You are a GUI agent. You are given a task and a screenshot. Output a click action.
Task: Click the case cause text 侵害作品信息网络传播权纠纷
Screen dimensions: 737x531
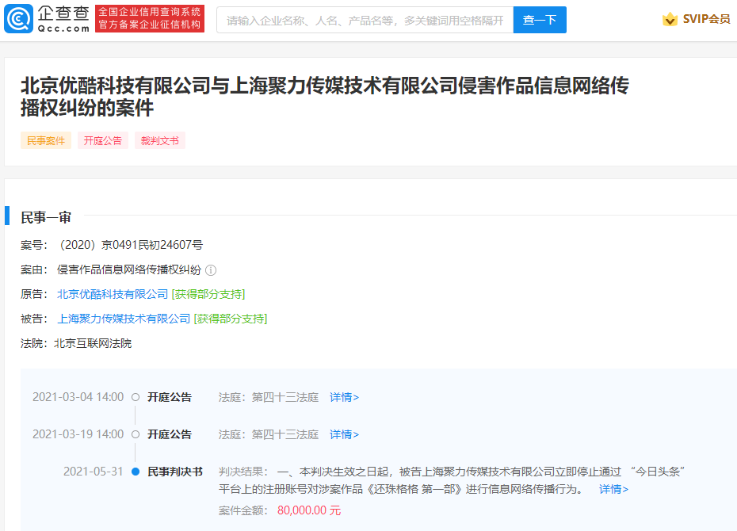[x=129, y=269]
